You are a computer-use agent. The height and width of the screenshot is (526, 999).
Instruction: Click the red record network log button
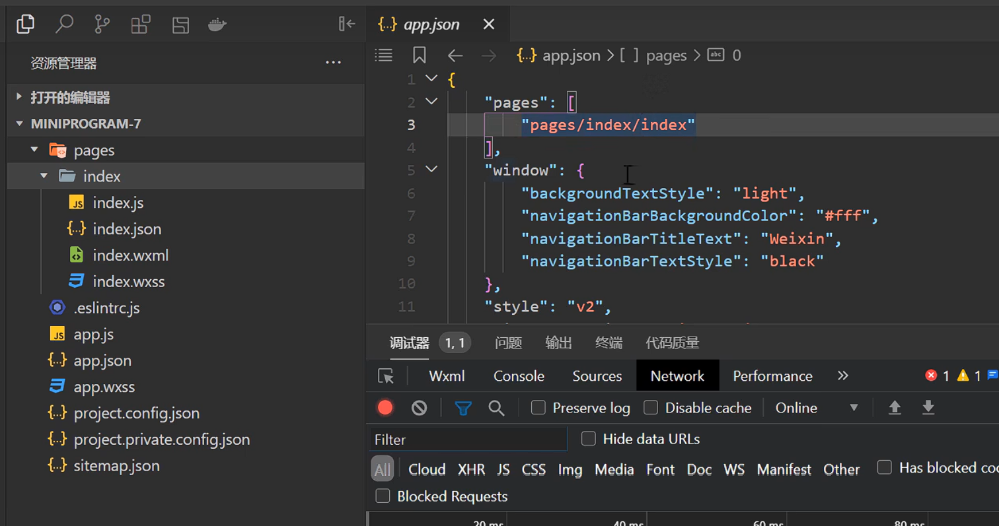point(385,408)
